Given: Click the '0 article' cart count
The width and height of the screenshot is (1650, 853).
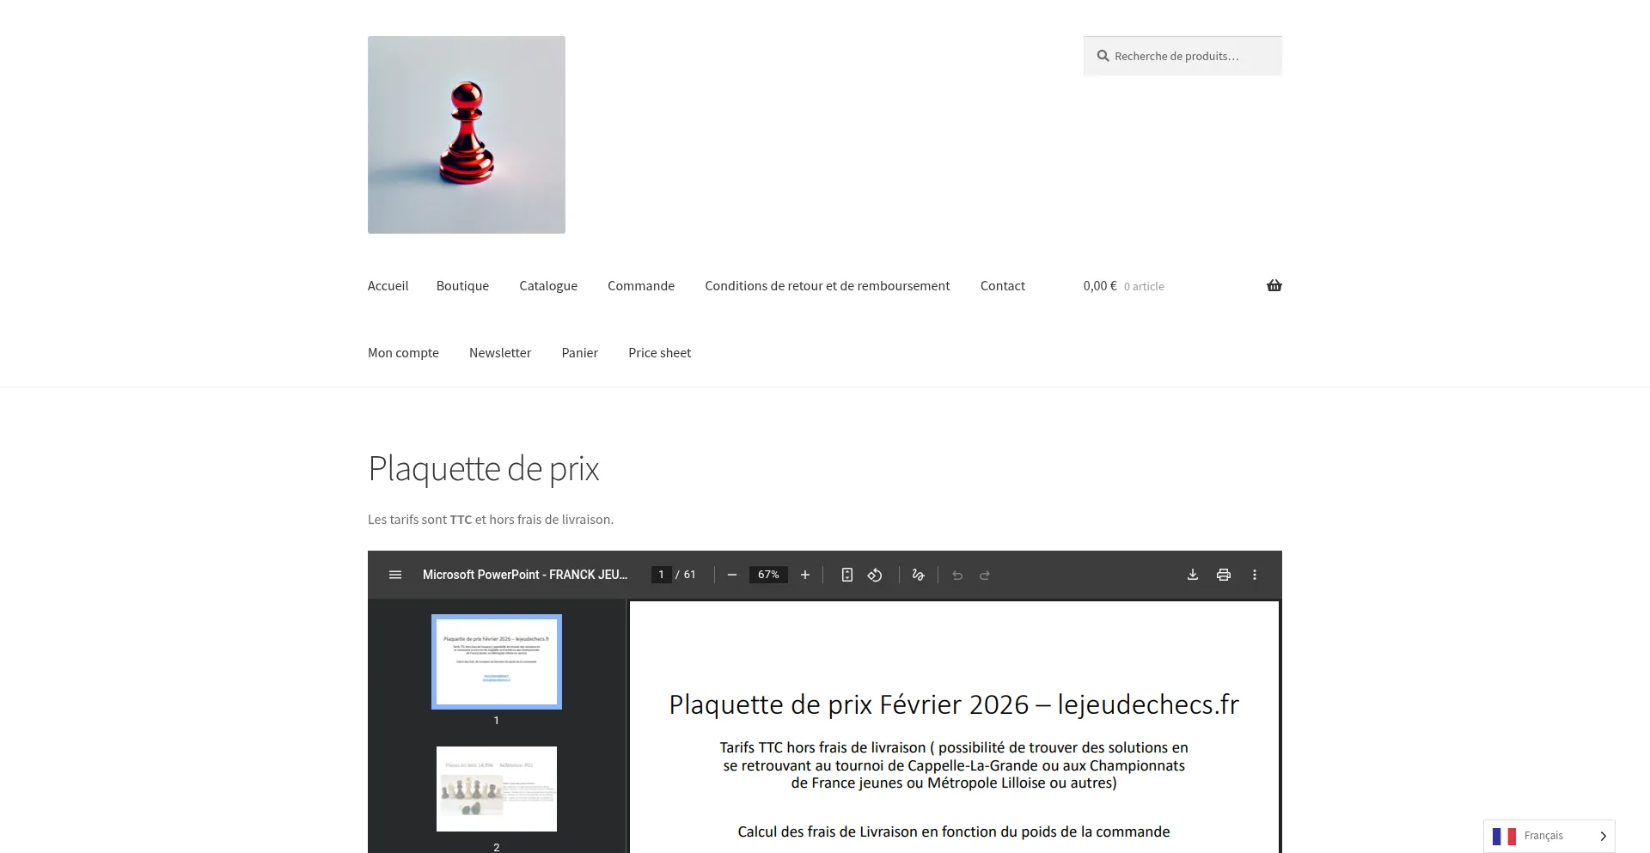Looking at the screenshot, I should [1144, 287].
